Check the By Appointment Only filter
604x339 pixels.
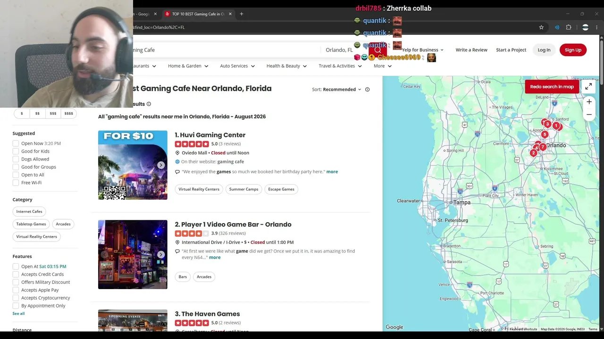click(16, 306)
